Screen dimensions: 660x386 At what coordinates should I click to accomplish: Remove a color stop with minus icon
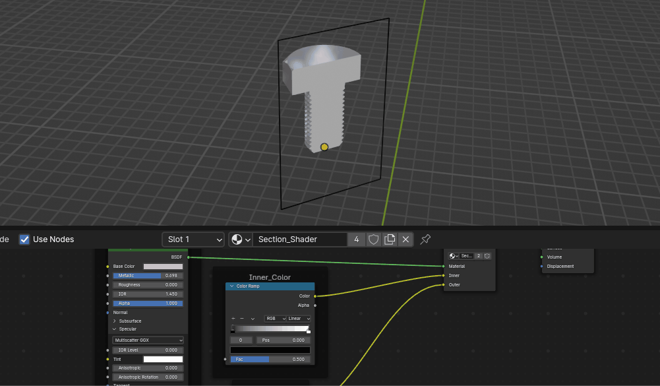pos(241,319)
